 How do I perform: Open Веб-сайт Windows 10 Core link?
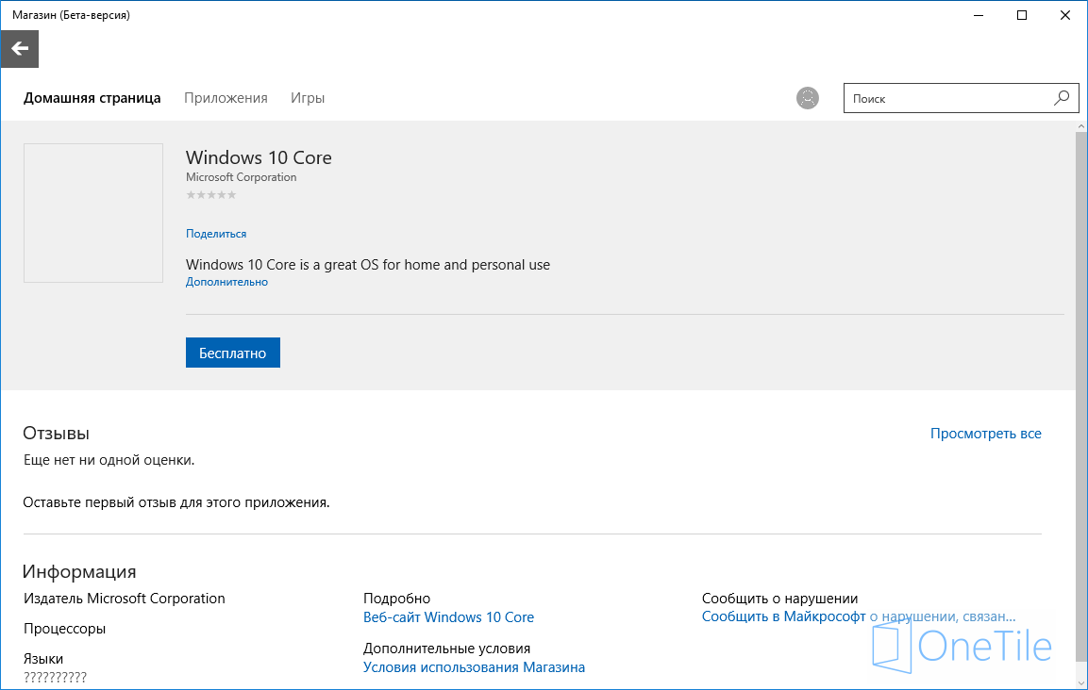(449, 617)
